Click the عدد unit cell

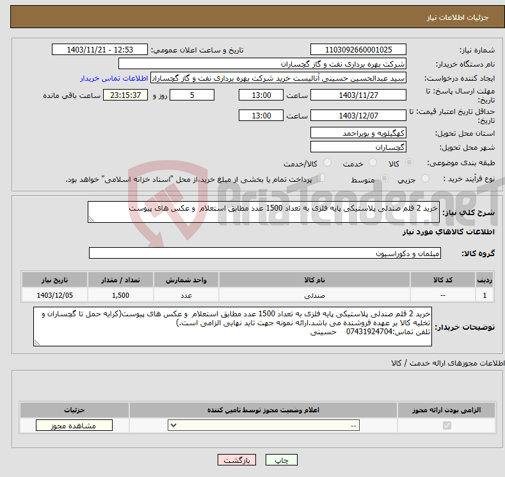pos(186,295)
